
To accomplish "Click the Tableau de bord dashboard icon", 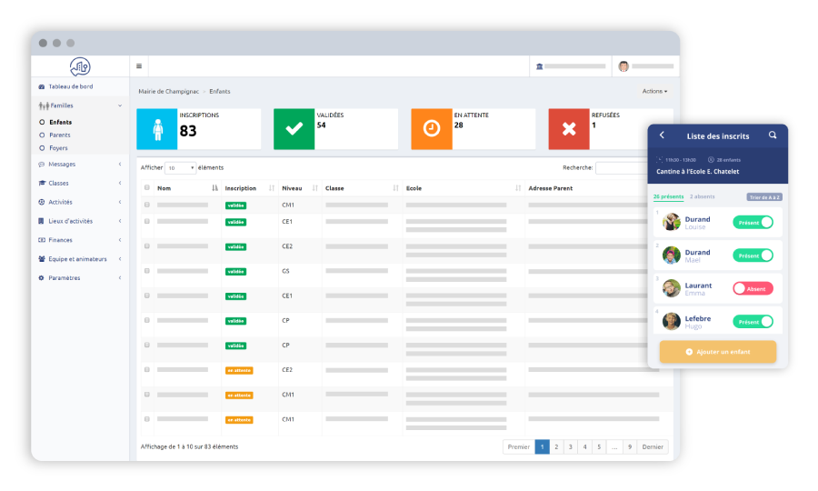I will coord(42,86).
